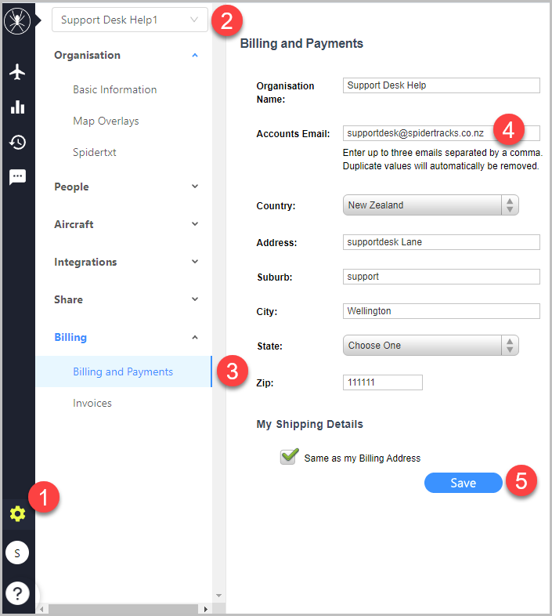Click the user avatar with letter S

coord(17,553)
